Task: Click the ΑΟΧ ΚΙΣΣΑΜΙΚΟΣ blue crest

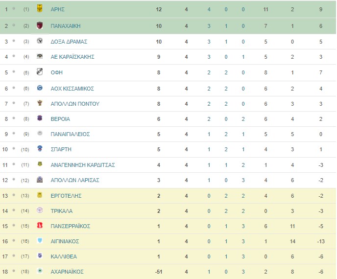Action: [40, 88]
